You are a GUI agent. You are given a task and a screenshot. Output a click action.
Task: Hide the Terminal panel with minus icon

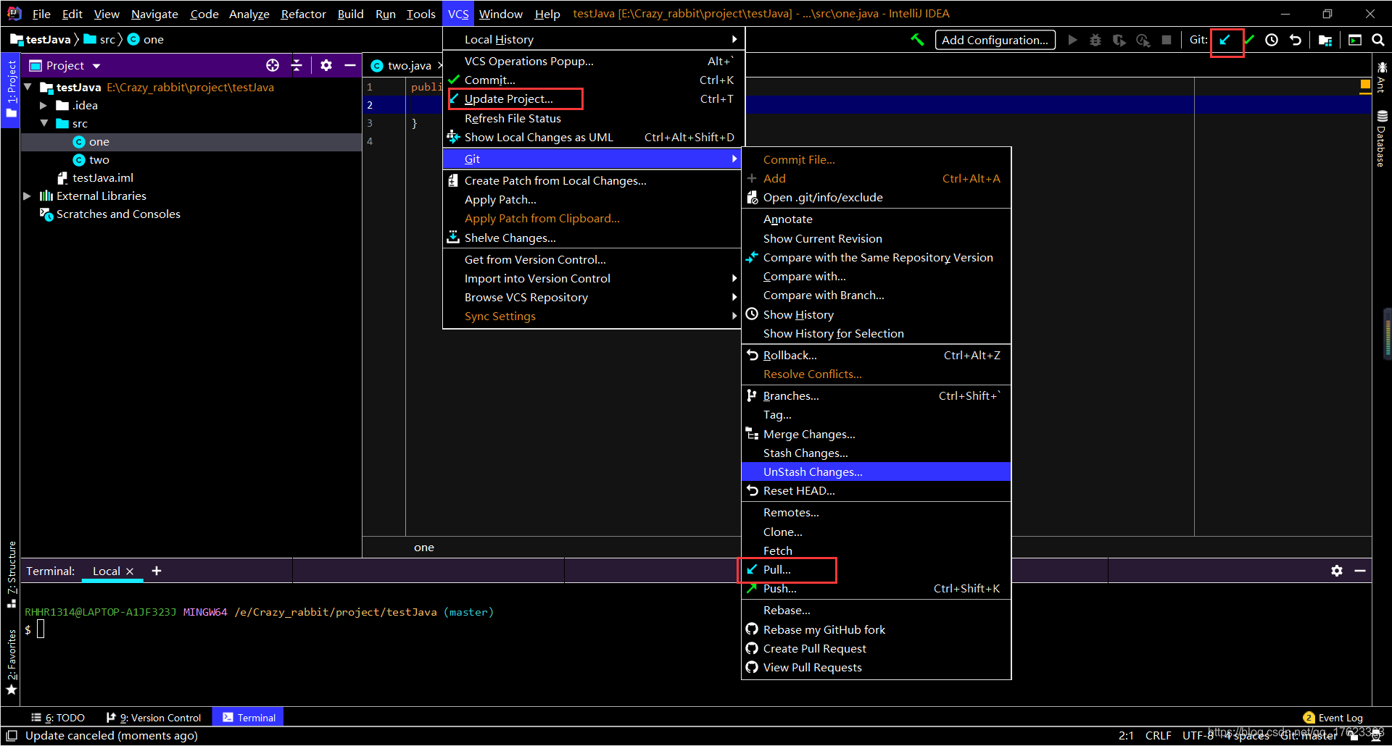tap(1360, 571)
